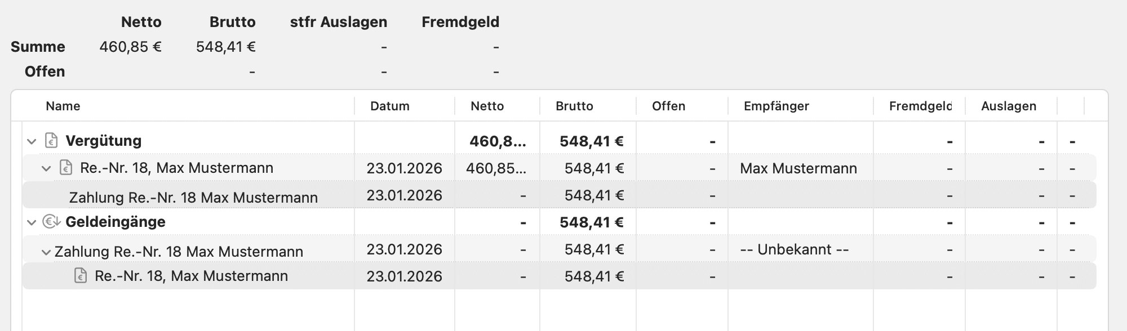Screen dimensions: 1127x331
Task: Select the Vergütung Brutto total 548,41 €
Action: [591, 141]
